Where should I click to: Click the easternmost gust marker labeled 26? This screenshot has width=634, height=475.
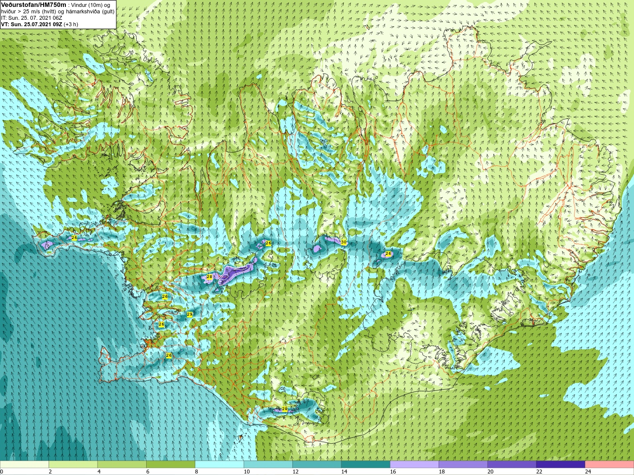click(x=388, y=254)
